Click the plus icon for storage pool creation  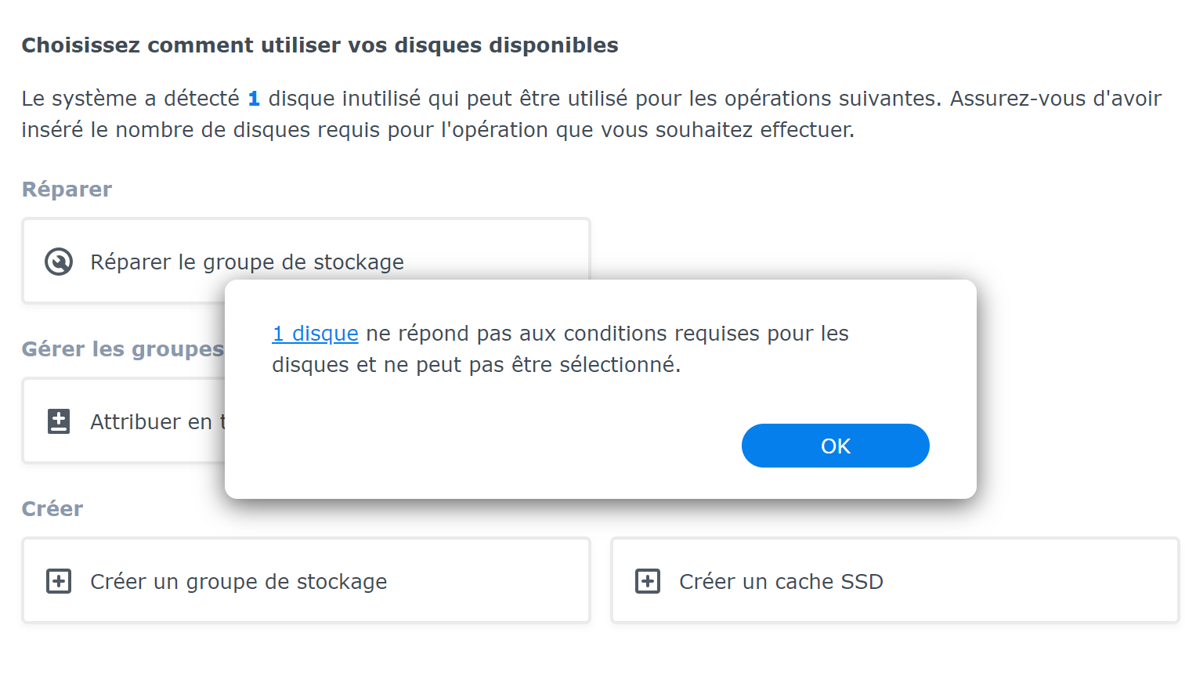59,581
